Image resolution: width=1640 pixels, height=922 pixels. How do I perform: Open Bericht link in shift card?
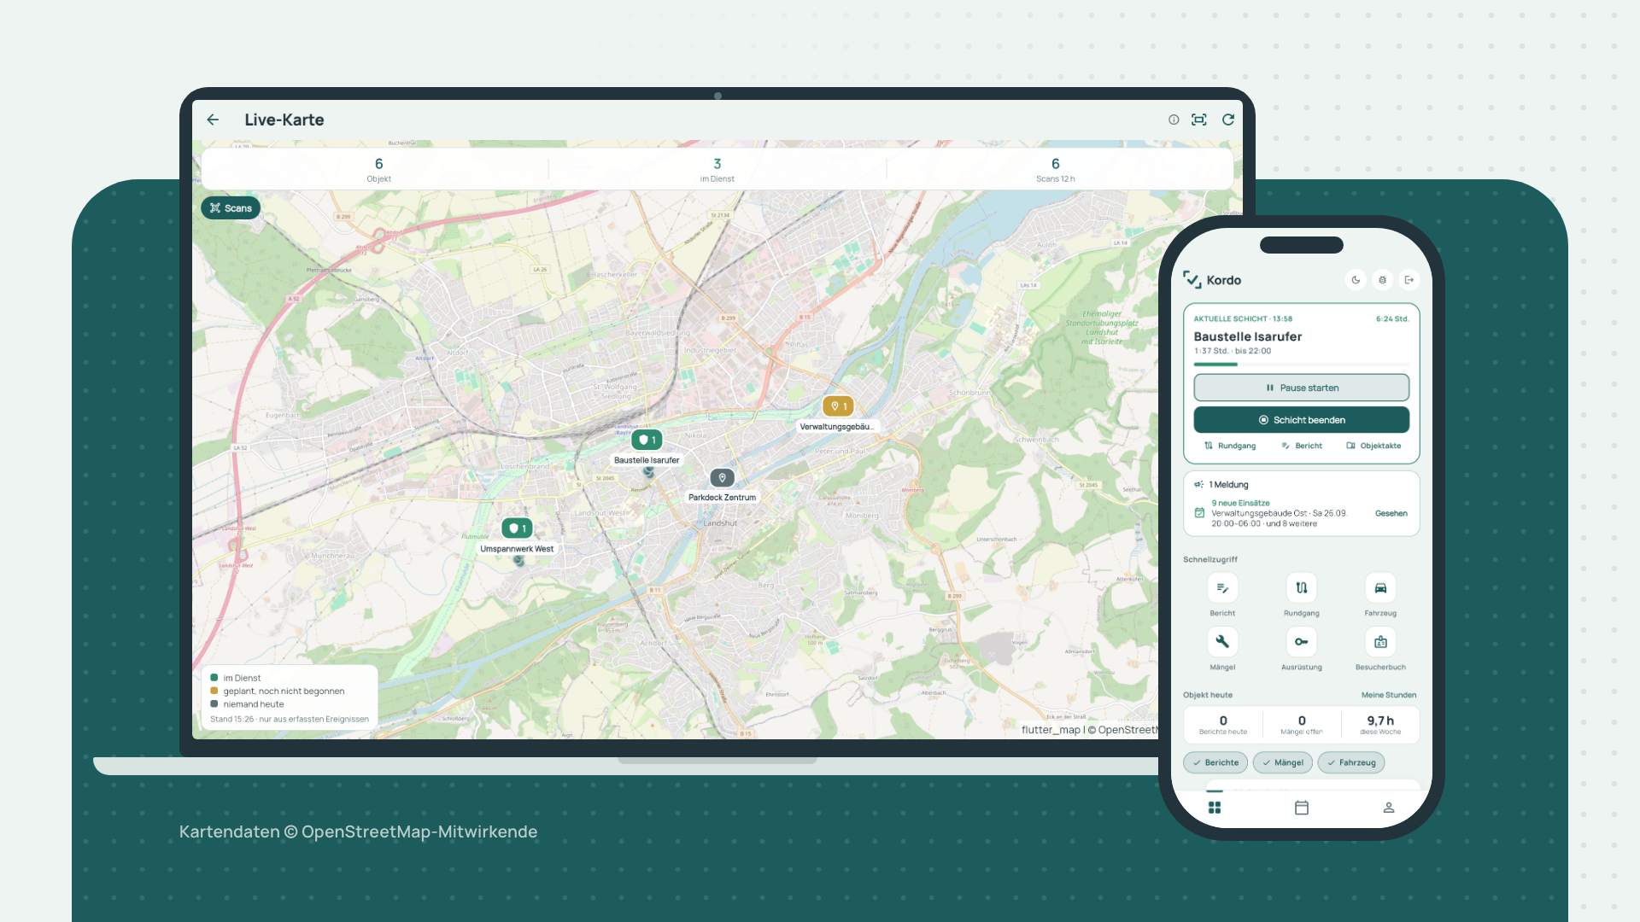1302,446
